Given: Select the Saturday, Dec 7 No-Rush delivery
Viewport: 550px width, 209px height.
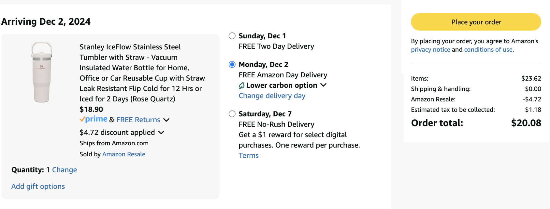Looking at the screenshot, I should 232,114.
